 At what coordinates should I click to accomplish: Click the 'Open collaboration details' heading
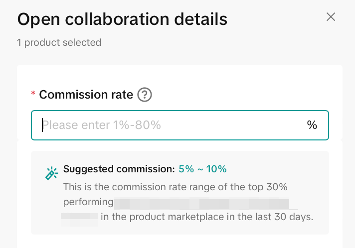122,19
